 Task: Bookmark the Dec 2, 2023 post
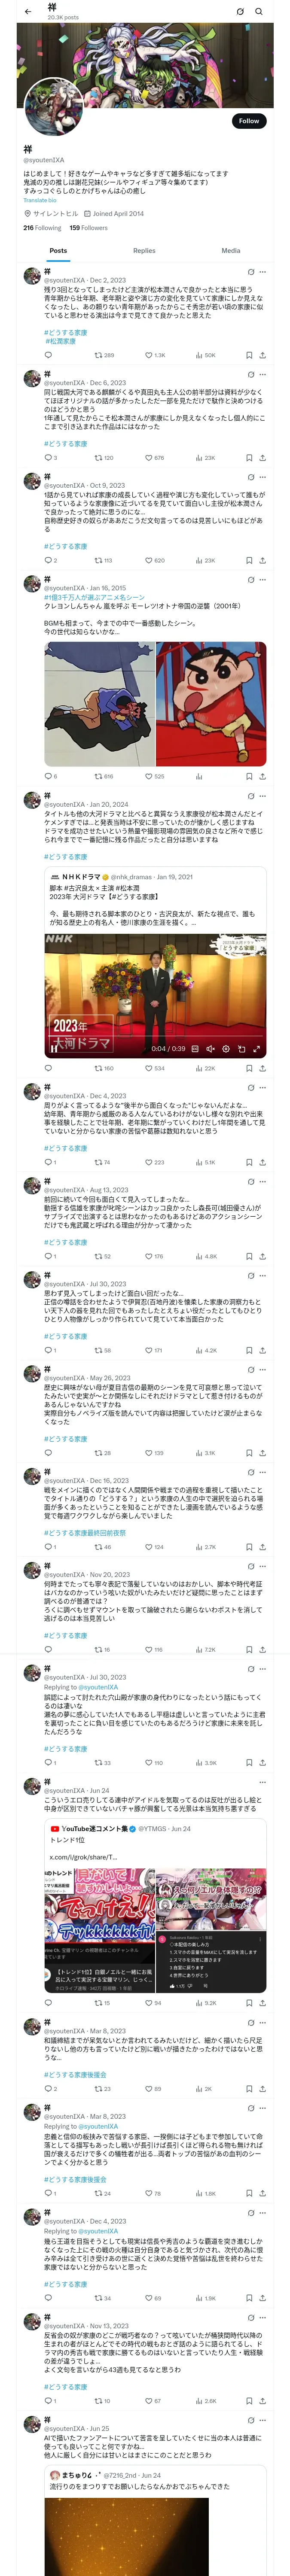tap(249, 355)
